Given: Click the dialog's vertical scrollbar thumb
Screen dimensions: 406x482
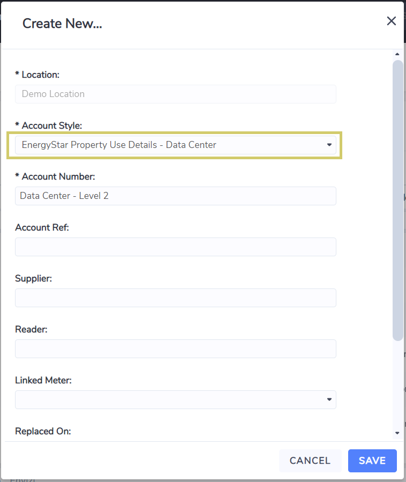Looking at the screenshot, I should (398, 201).
